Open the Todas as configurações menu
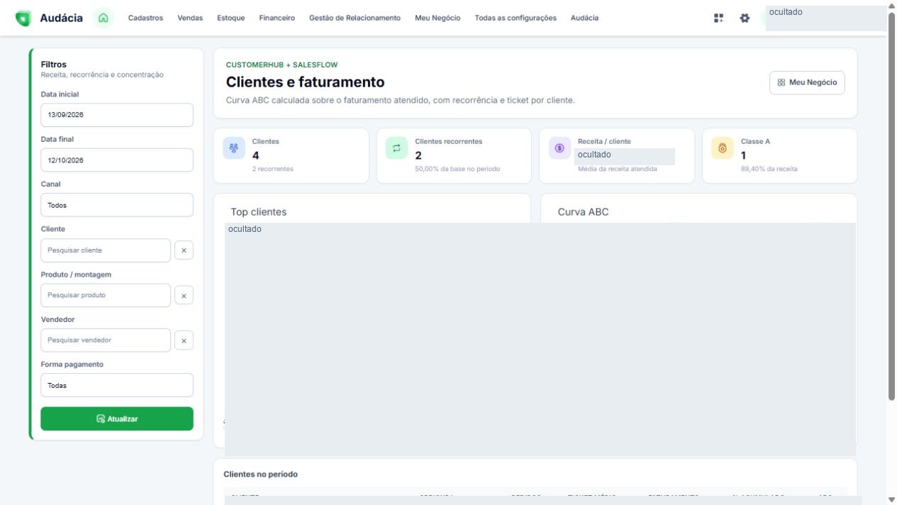The height and width of the screenshot is (505, 897). [x=516, y=18]
